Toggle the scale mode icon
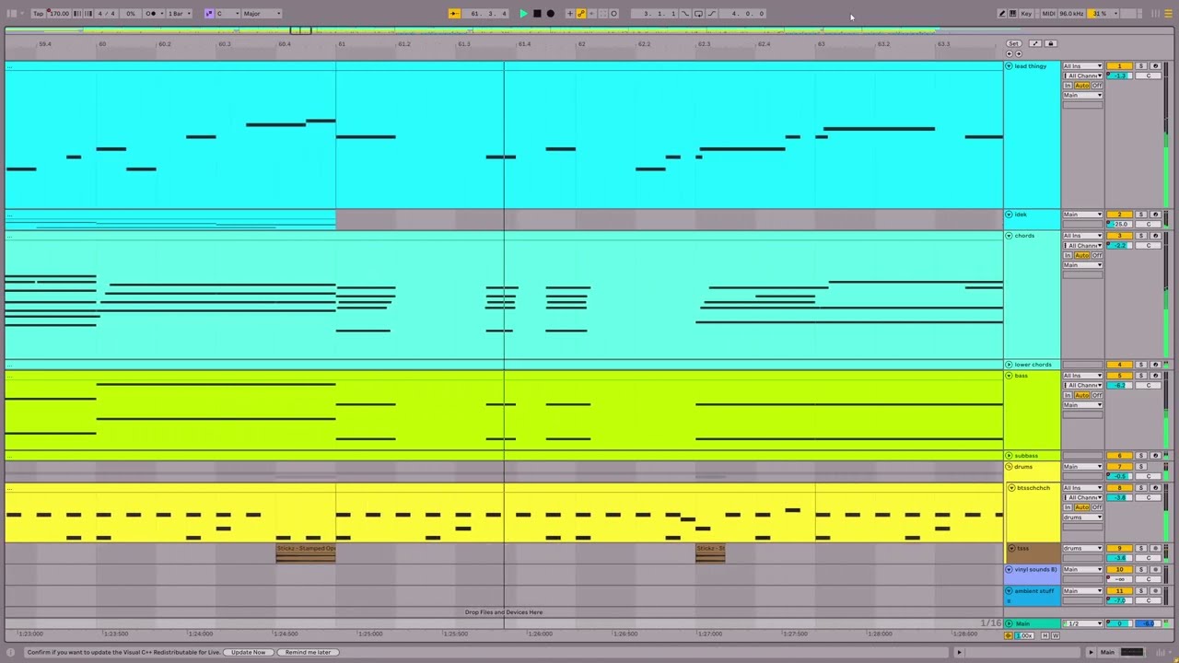This screenshot has width=1179, height=663. [209, 13]
